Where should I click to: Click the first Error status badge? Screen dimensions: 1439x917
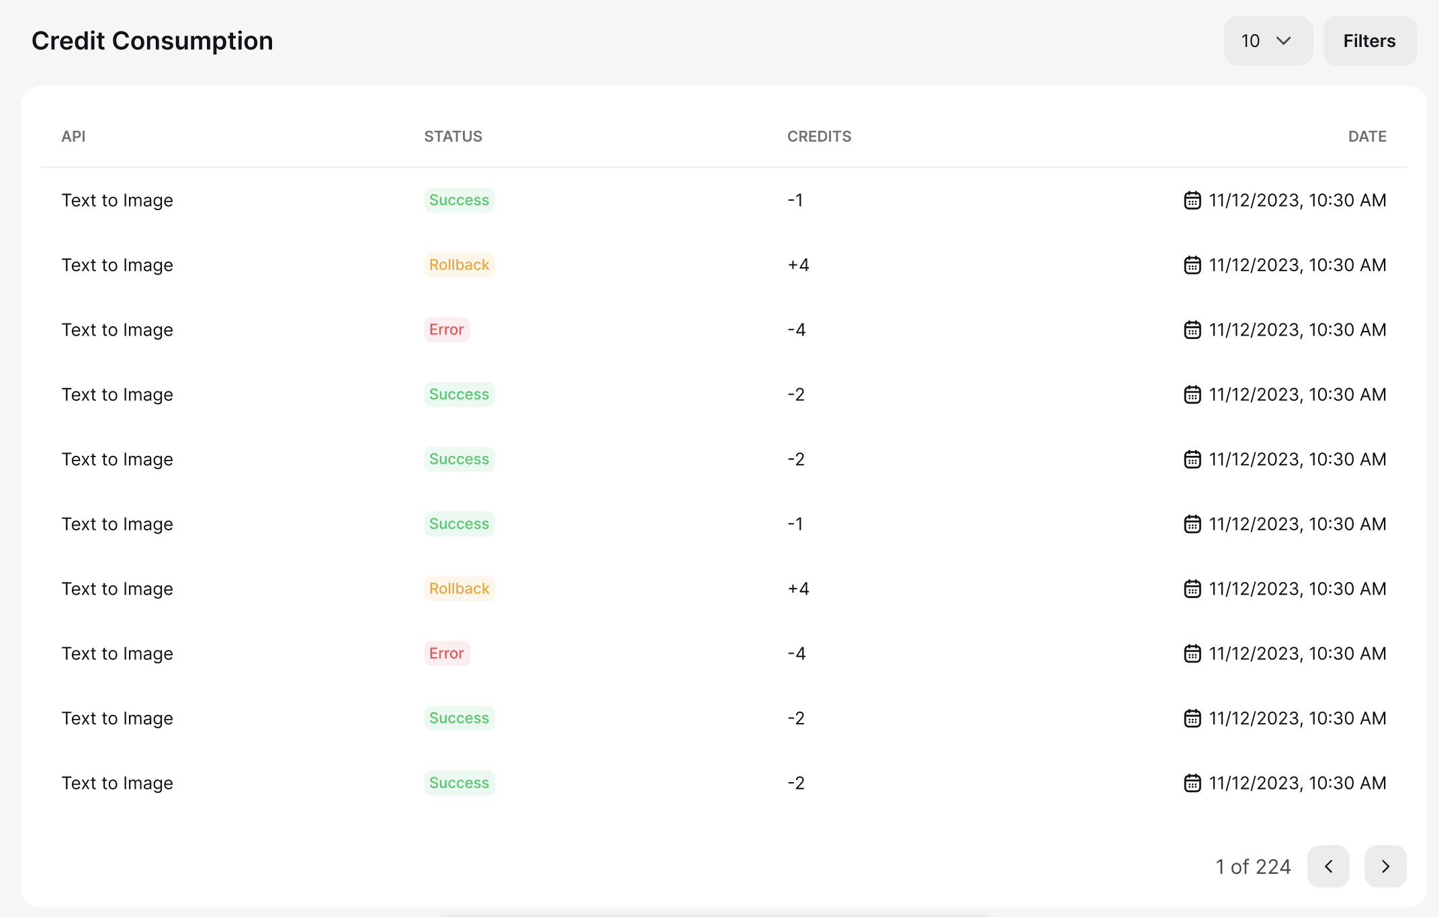point(447,330)
